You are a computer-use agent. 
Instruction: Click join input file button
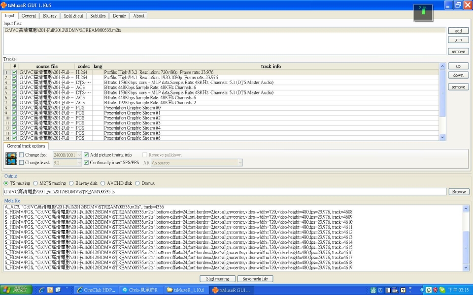(x=458, y=40)
